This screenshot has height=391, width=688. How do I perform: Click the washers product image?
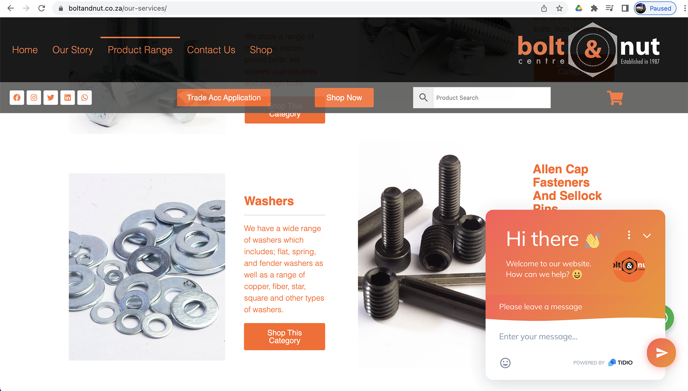[147, 267]
